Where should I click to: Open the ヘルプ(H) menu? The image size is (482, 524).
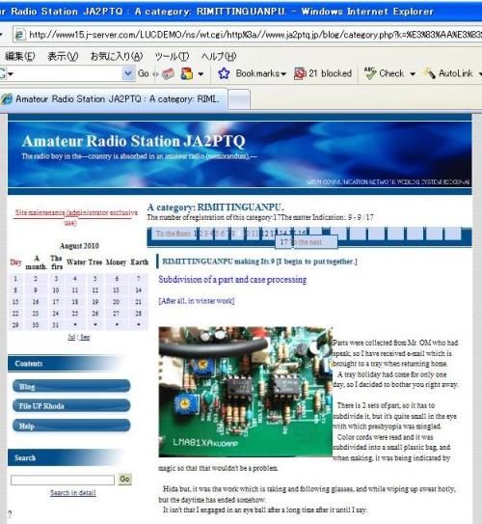point(219,56)
